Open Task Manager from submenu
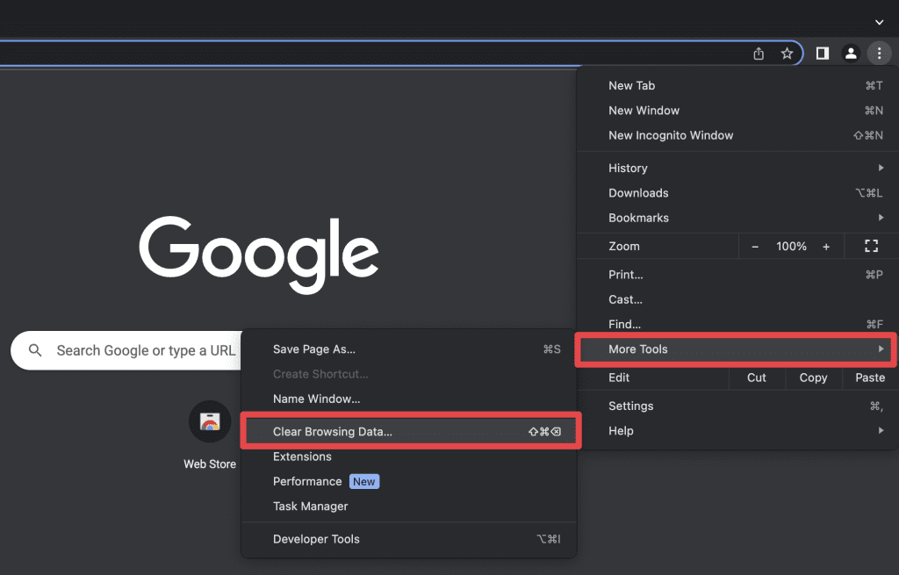Screen dimensions: 899x575 tap(409, 507)
